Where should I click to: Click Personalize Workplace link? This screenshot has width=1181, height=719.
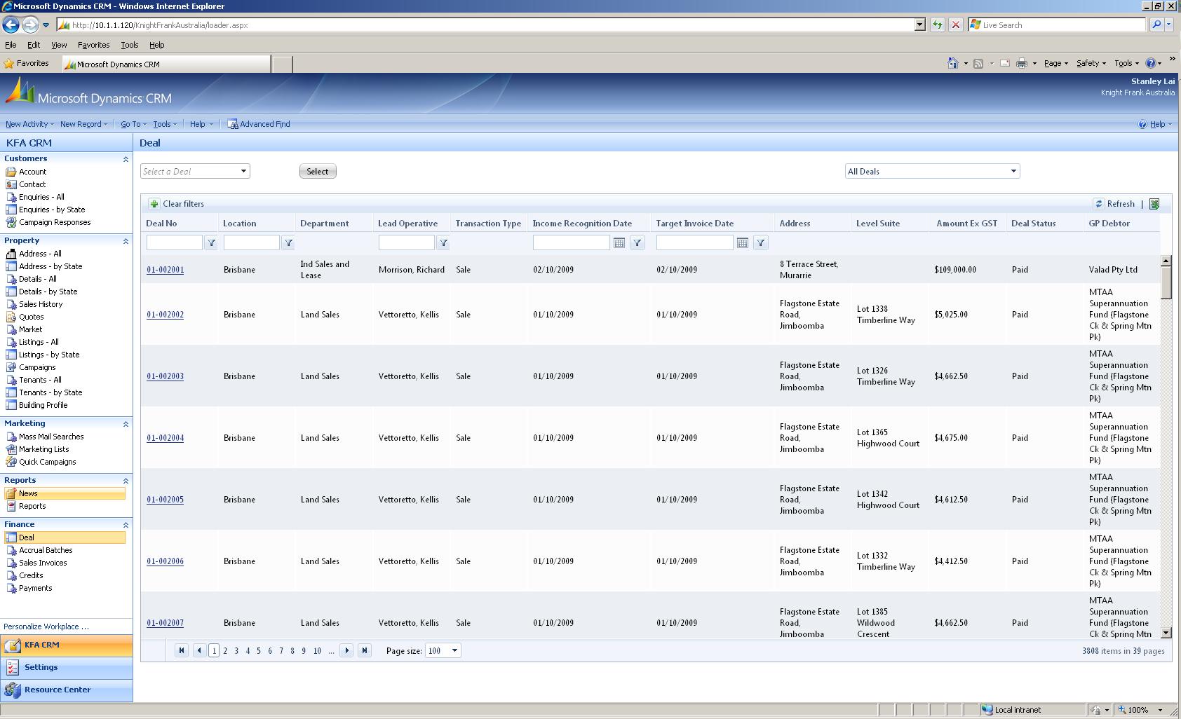point(46,626)
